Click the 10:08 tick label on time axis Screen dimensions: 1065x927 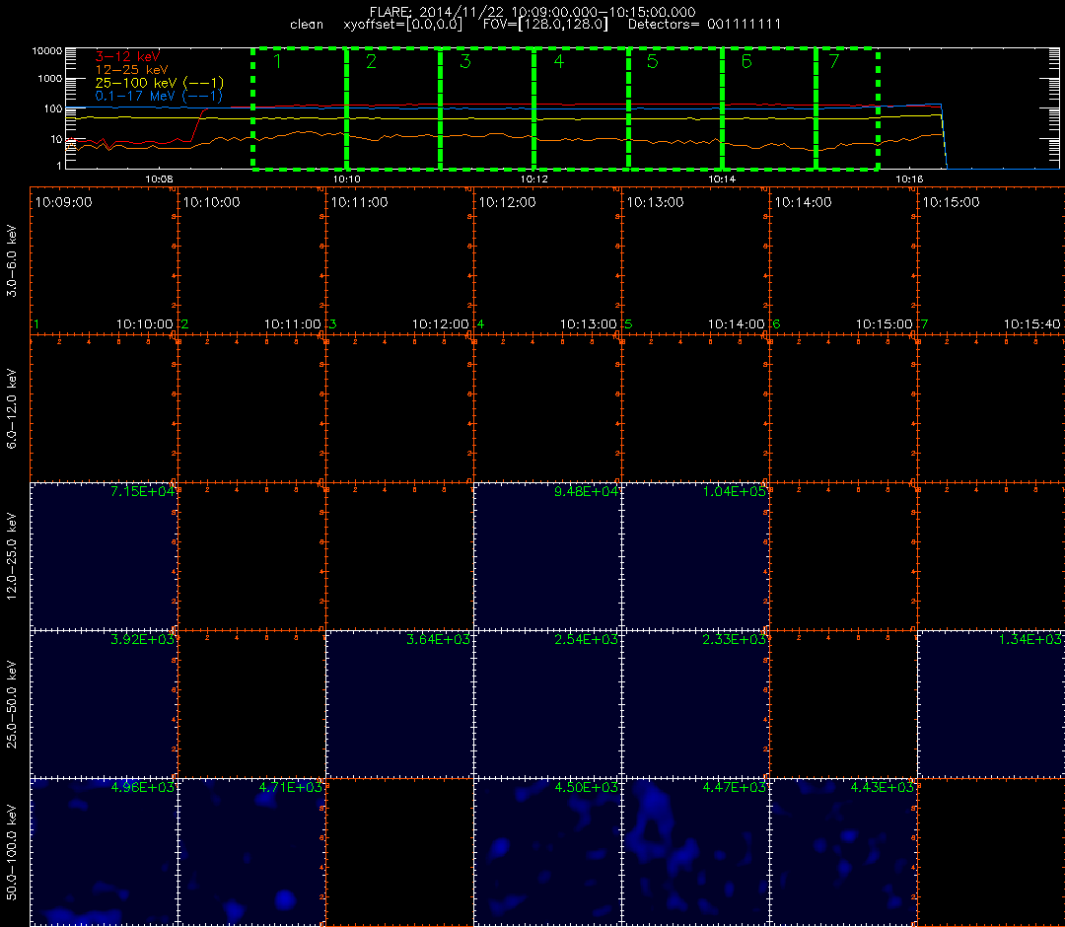[159, 179]
